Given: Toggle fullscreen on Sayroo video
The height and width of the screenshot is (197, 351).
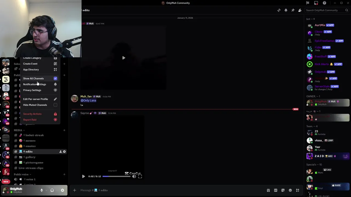Looking at the screenshot, I should pyautogui.click(x=140, y=176).
